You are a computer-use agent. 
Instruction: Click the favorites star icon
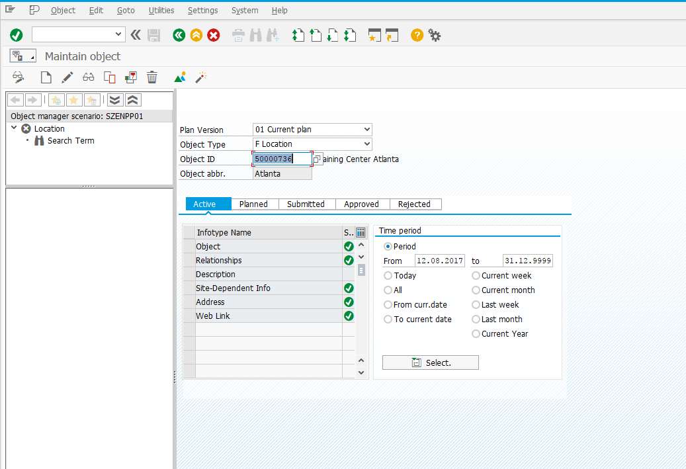point(74,100)
